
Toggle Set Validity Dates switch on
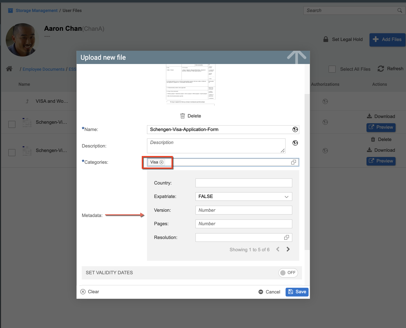(288, 273)
